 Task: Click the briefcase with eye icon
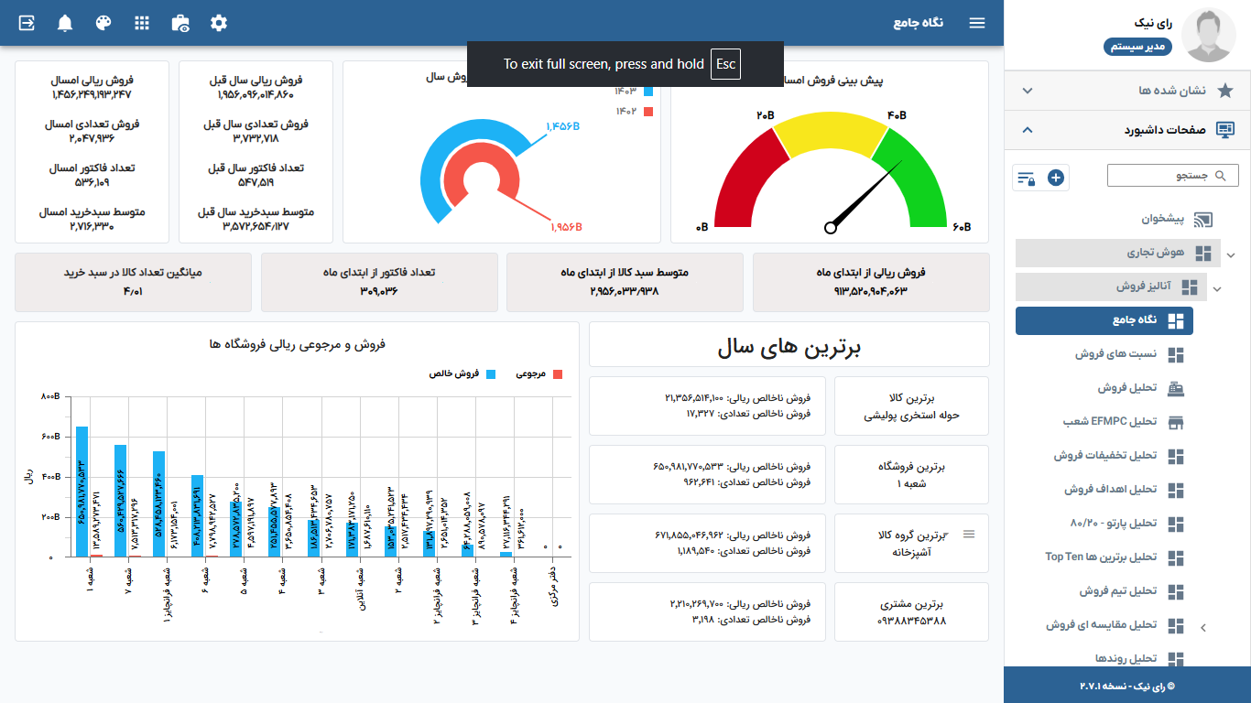[179, 23]
